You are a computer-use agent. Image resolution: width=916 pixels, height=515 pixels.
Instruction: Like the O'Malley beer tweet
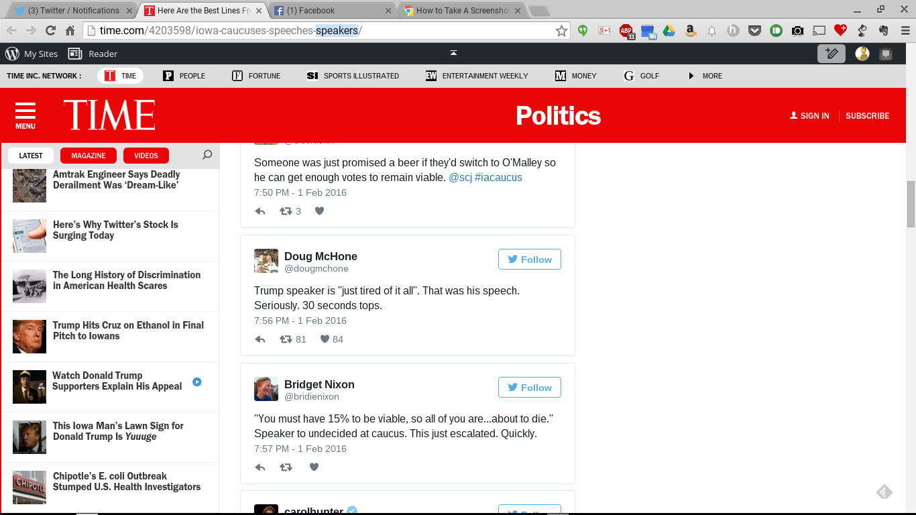[319, 211]
